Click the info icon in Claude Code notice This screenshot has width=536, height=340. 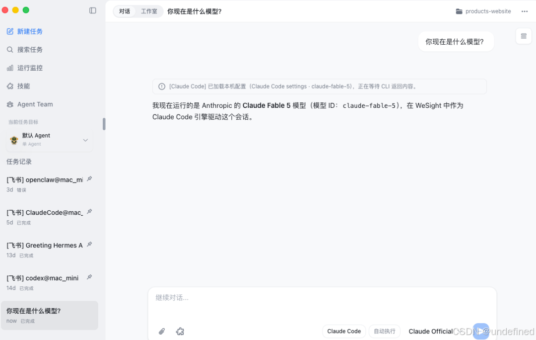pos(162,86)
